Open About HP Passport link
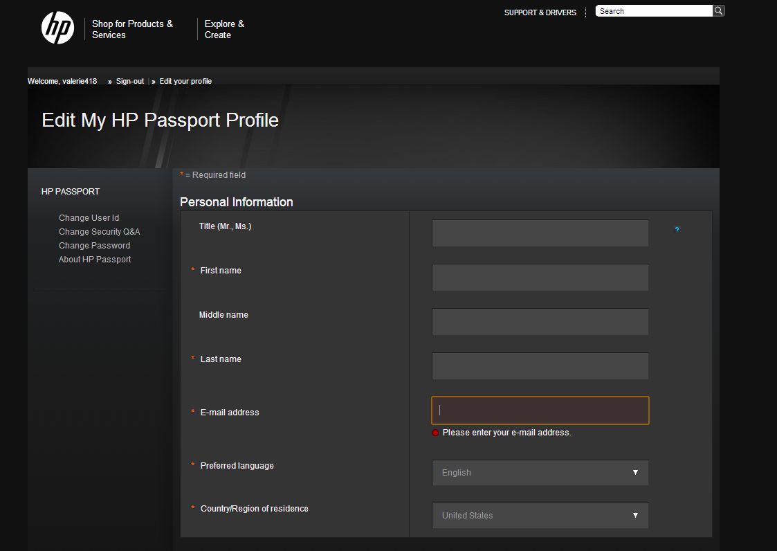This screenshot has width=777, height=551. coord(95,260)
